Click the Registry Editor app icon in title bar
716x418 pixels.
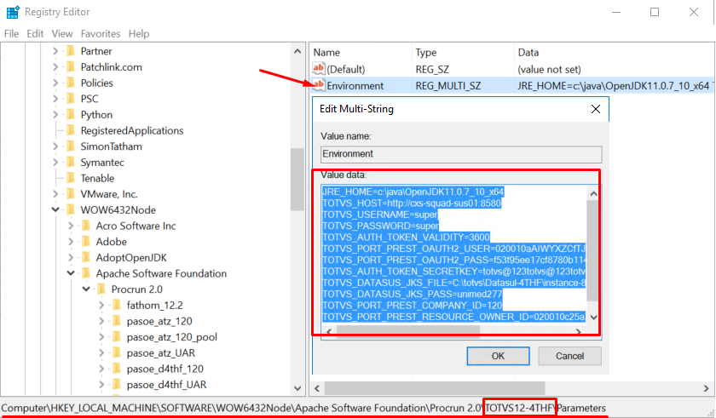click(13, 12)
